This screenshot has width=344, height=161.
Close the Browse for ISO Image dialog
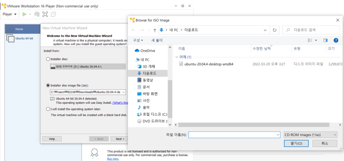click(x=338, y=20)
